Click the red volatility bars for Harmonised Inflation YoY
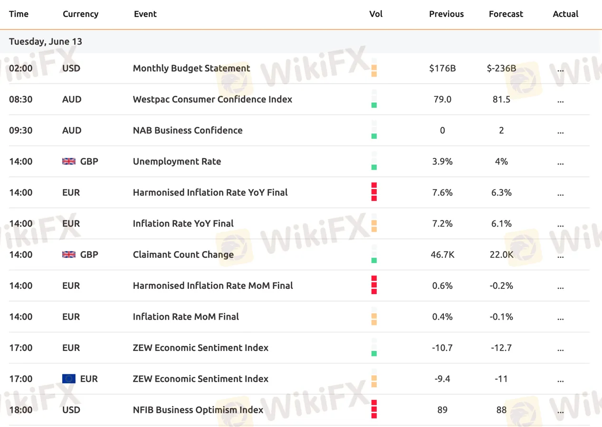The width and height of the screenshot is (602, 427). click(x=374, y=192)
